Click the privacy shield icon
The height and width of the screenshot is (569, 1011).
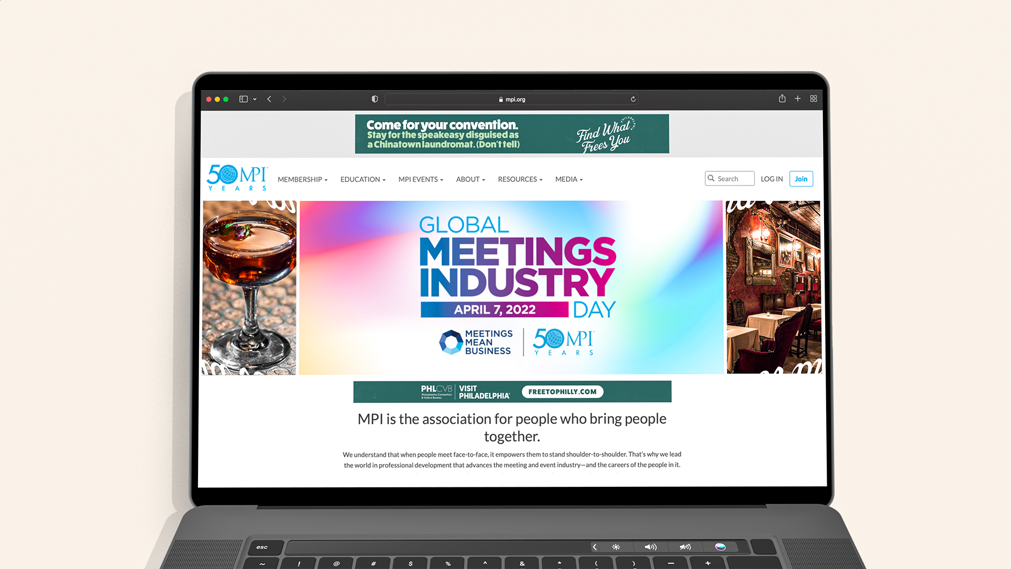[375, 99]
